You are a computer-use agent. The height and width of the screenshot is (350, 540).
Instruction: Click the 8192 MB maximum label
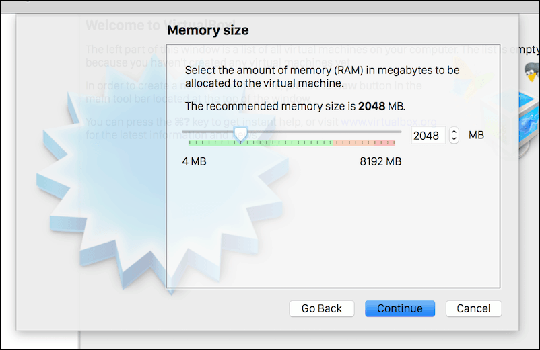click(x=380, y=161)
